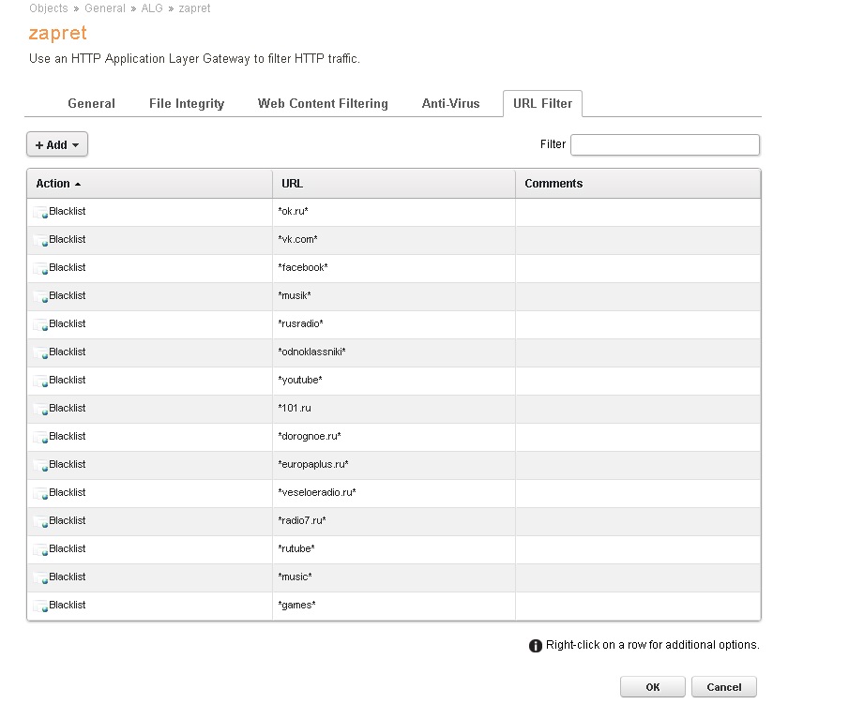Click the info icon near the right-click hint

tap(536, 646)
